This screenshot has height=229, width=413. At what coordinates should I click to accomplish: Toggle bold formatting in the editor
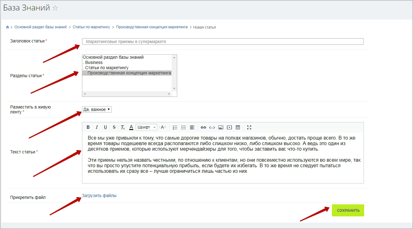point(88,127)
